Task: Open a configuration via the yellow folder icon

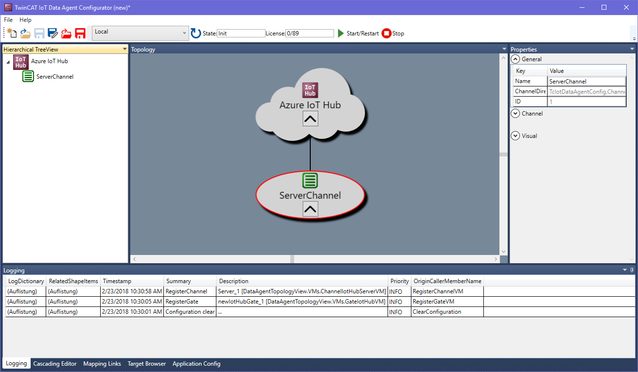Action: 25,34
